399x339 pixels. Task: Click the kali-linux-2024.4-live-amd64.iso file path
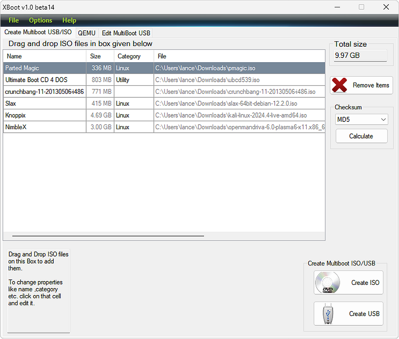[x=240, y=115]
